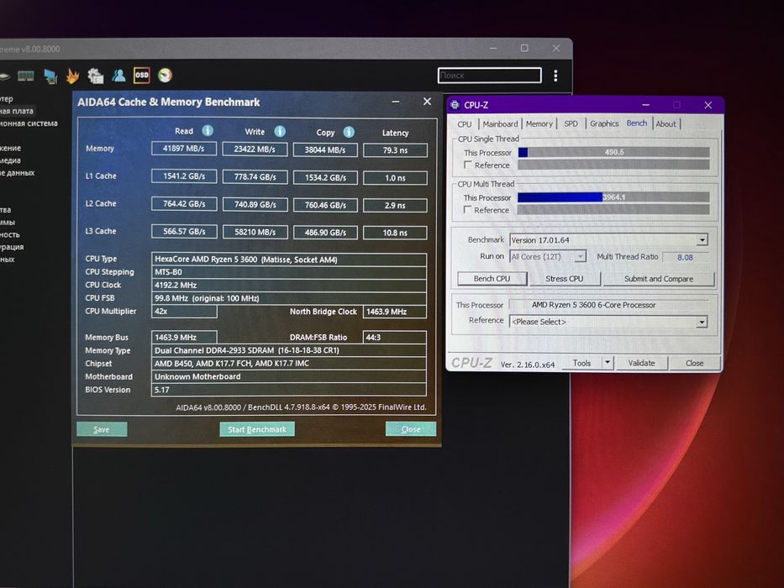
Task: Click the gauge dial toolbar icon
Action: coord(165,76)
